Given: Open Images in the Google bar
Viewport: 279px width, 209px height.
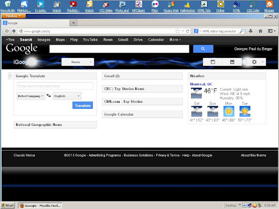Looking at the screenshot, I should pyautogui.click(x=44, y=40).
